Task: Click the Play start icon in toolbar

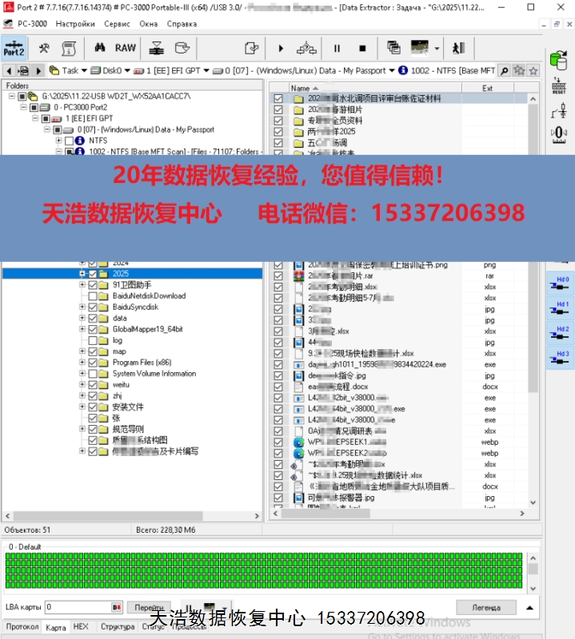Action: pos(281,48)
